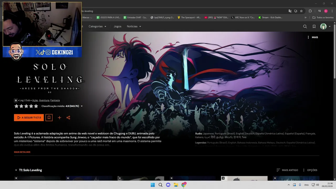Bookmark this page with the star icon
This screenshot has width=336, height=189.
tap(301, 11)
